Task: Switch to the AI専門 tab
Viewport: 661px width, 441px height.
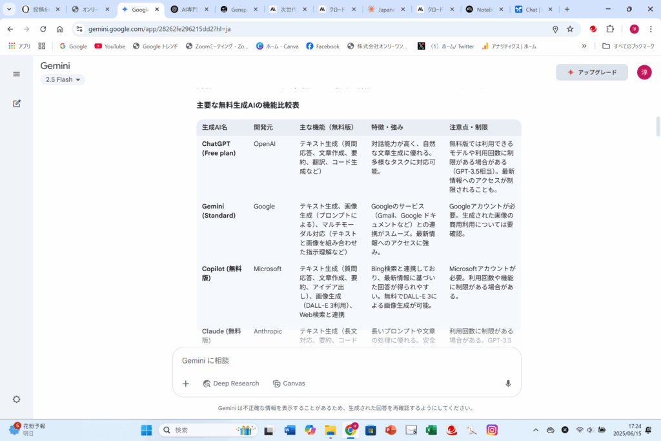Action: click(190, 9)
